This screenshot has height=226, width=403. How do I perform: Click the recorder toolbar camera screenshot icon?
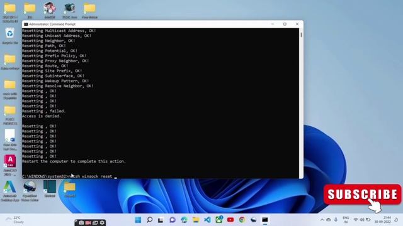(x=81, y=223)
